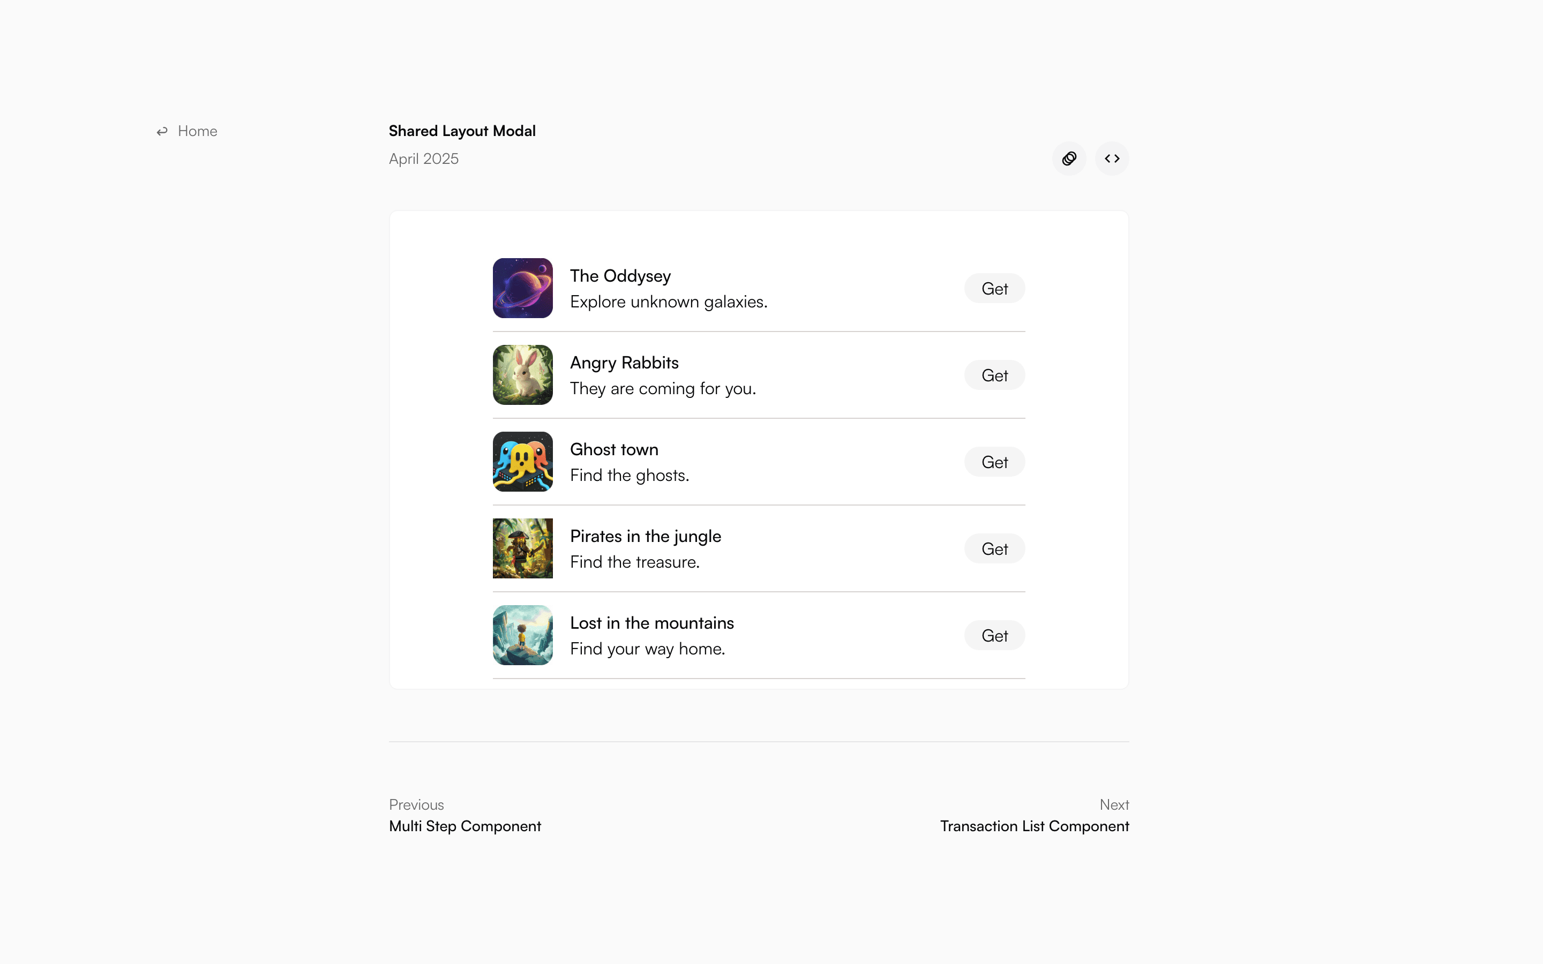This screenshot has width=1543, height=964.
Task: Click the copy link icon button
Action: (1069, 158)
